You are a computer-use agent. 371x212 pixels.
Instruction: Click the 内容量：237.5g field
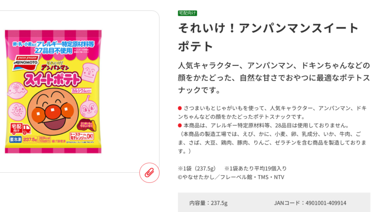point(208,203)
